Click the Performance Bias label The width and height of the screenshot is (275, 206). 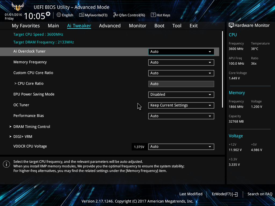(28, 116)
